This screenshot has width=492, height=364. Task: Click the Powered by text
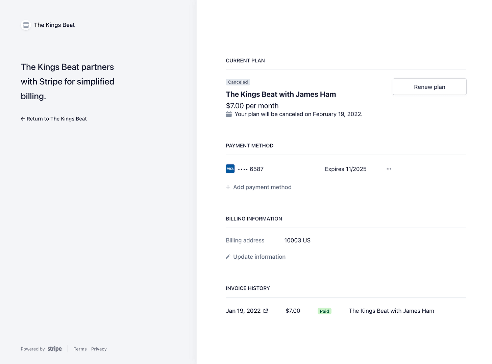tap(33, 349)
